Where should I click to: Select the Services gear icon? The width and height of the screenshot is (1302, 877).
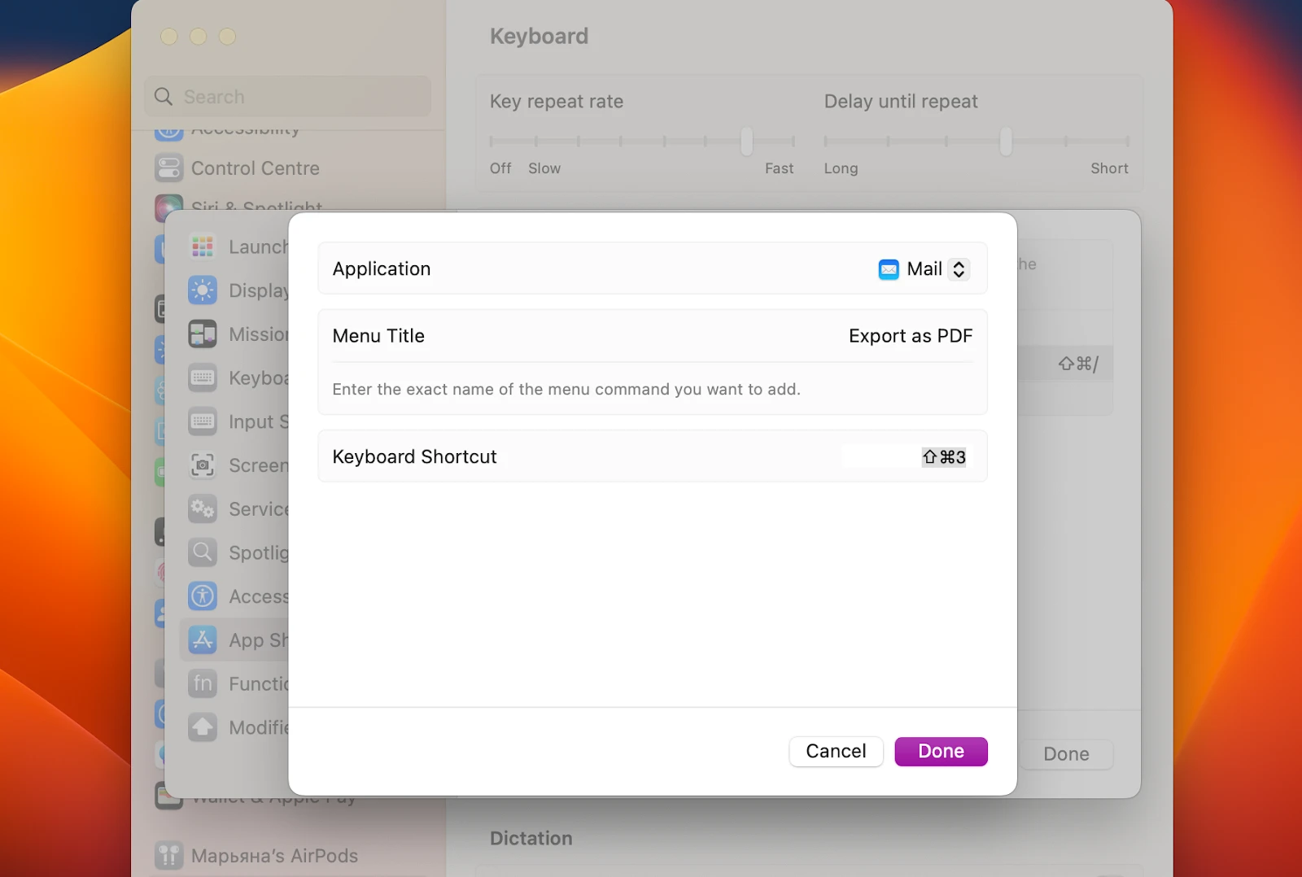coord(203,508)
